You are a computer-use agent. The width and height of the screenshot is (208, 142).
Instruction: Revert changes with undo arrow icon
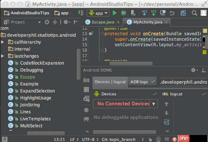(x=172, y=13)
